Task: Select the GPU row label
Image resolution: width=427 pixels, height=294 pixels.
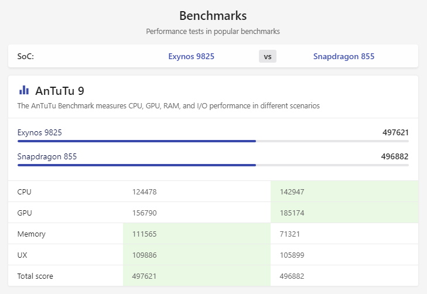Action: (x=25, y=213)
